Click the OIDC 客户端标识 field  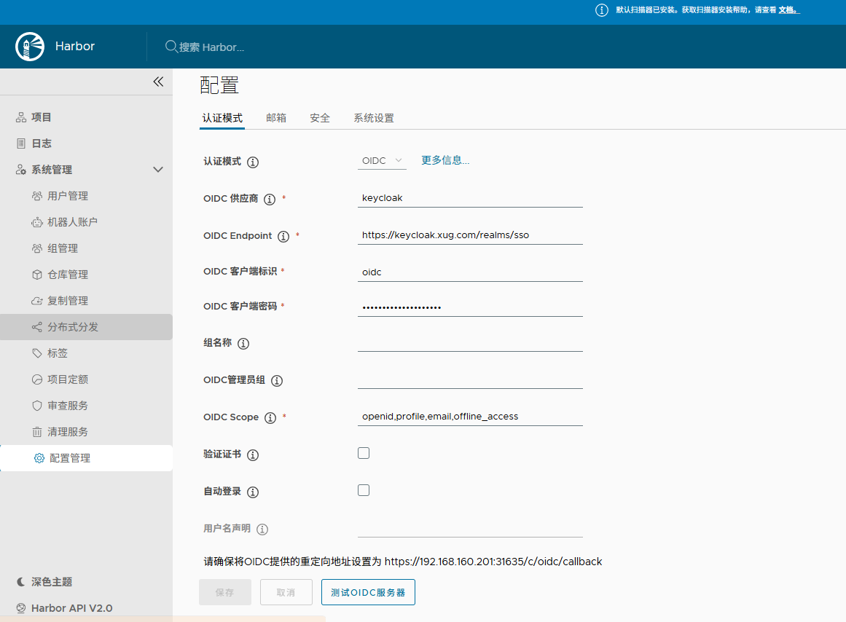point(470,272)
